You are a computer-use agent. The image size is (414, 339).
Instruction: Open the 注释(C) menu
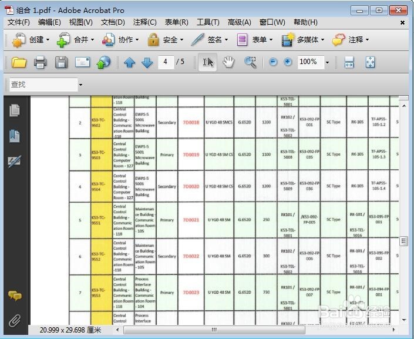pyautogui.click(x=144, y=22)
